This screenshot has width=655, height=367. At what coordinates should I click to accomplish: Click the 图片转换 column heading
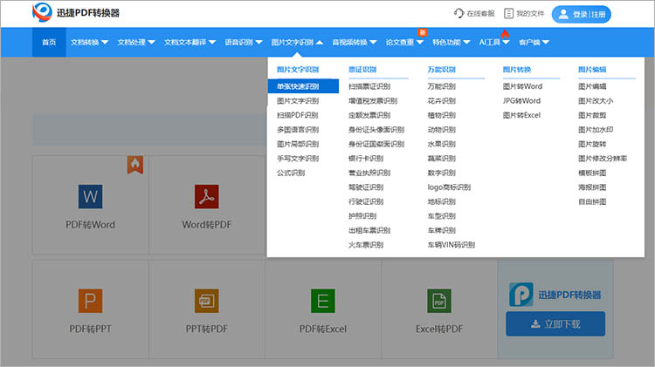(x=517, y=70)
